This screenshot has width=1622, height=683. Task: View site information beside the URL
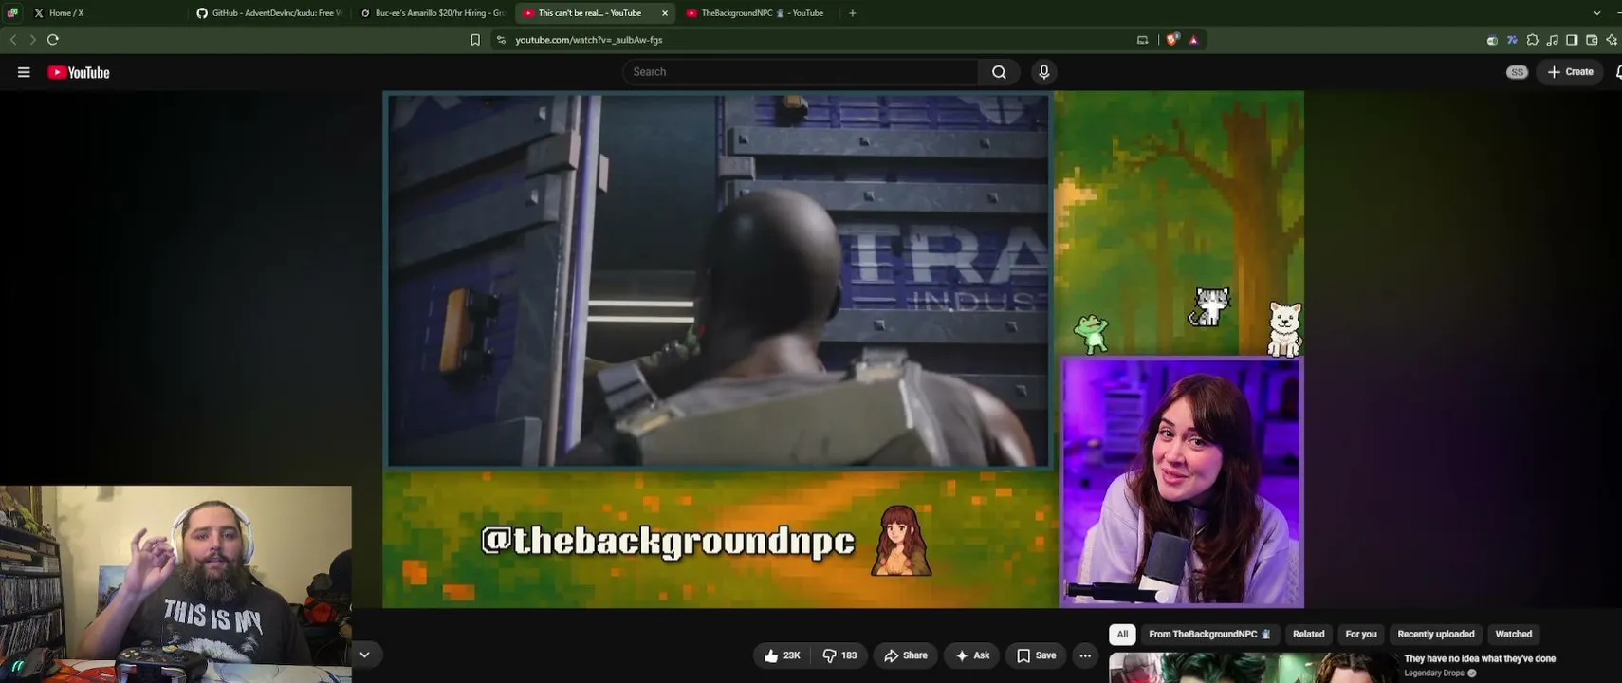(501, 40)
